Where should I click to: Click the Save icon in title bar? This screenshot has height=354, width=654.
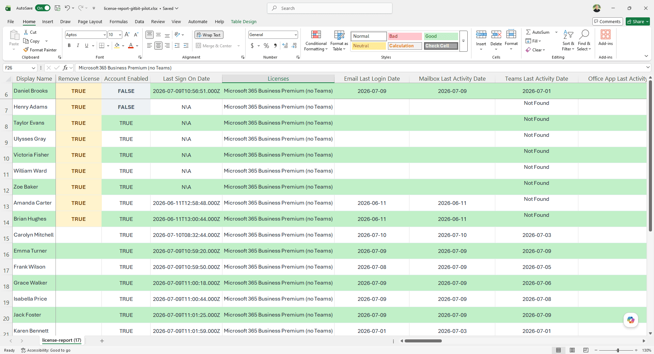click(58, 8)
